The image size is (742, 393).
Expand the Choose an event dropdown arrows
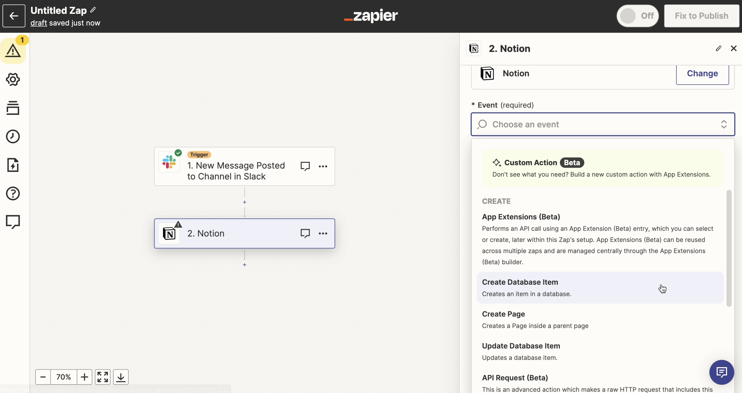(724, 124)
